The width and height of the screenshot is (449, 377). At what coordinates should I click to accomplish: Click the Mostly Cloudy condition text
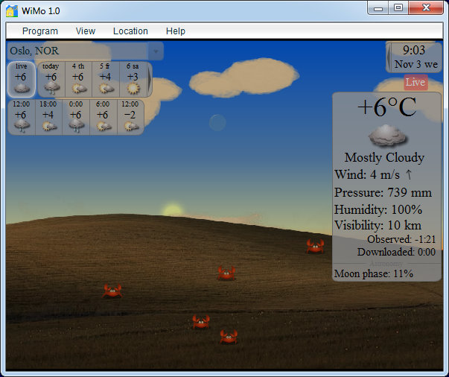coord(384,157)
